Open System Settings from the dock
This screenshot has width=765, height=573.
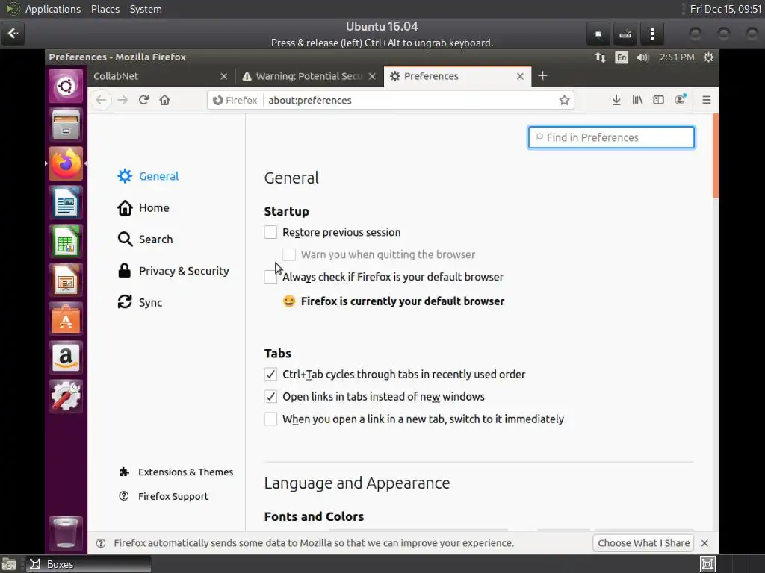click(66, 396)
